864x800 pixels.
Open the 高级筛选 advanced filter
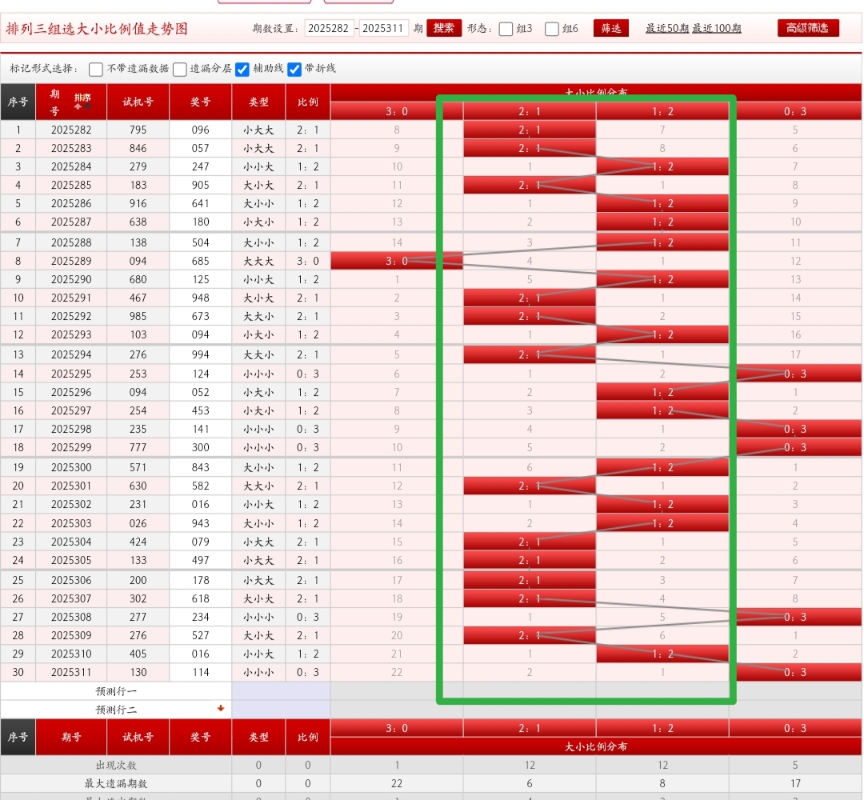pyautogui.click(x=808, y=28)
